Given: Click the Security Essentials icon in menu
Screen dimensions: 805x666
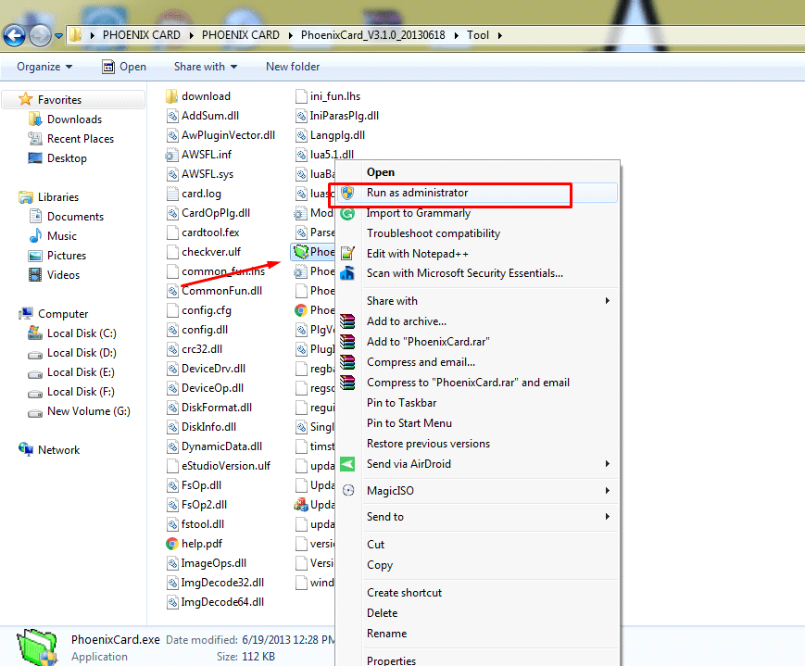Looking at the screenshot, I should (x=347, y=272).
